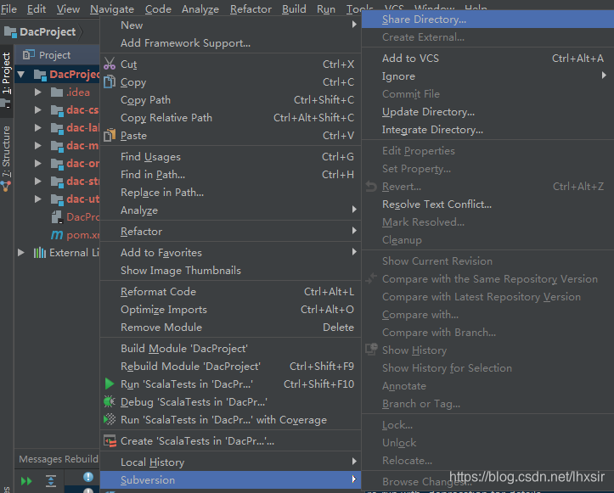This screenshot has width=614, height=493.
Task: Select Resolve Text Conflict...
Action: click(x=487, y=204)
